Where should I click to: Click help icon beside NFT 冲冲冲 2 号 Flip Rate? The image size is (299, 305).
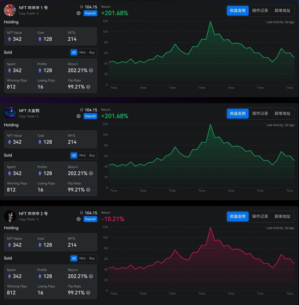[x=88, y=293]
